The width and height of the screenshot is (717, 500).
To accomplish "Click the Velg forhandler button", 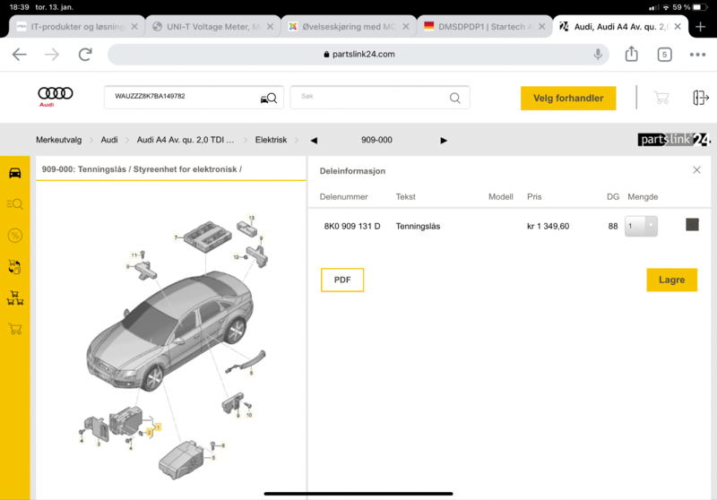I will tap(568, 98).
